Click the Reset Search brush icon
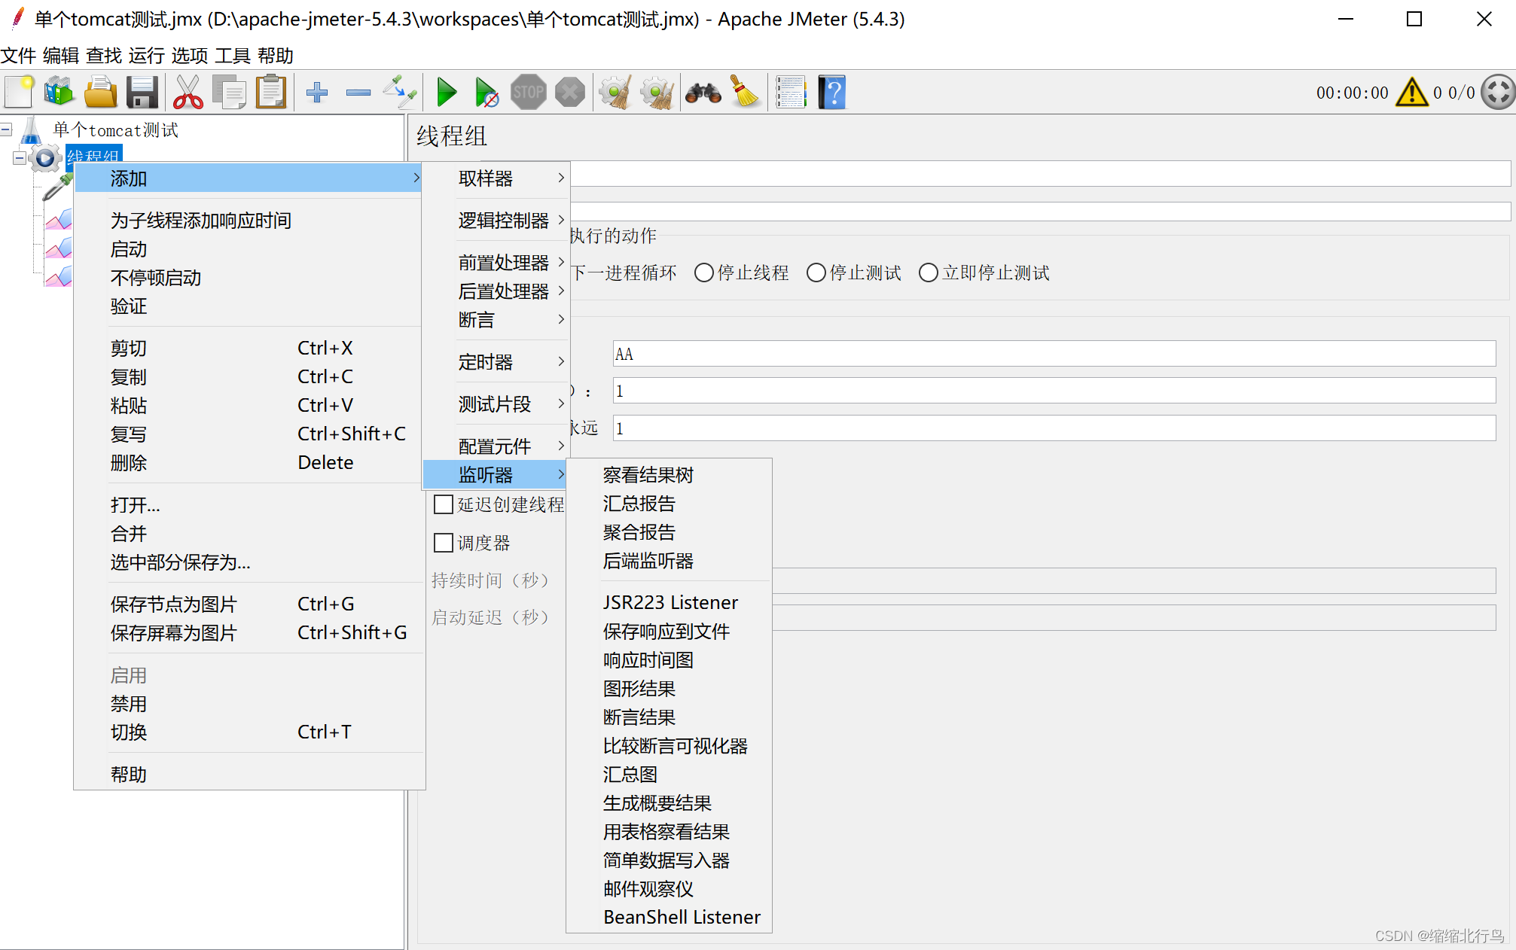The width and height of the screenshot is (1516, 950). (745, 93)
